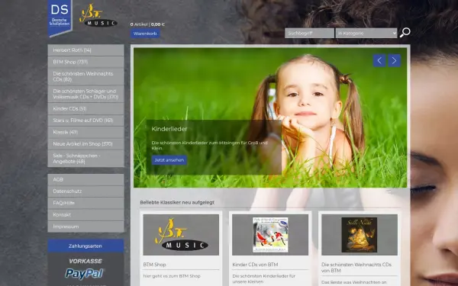The image size is (458, 286).
Task: Select Herbert Roth category in sidebar
Action: [x=85, y=50]
